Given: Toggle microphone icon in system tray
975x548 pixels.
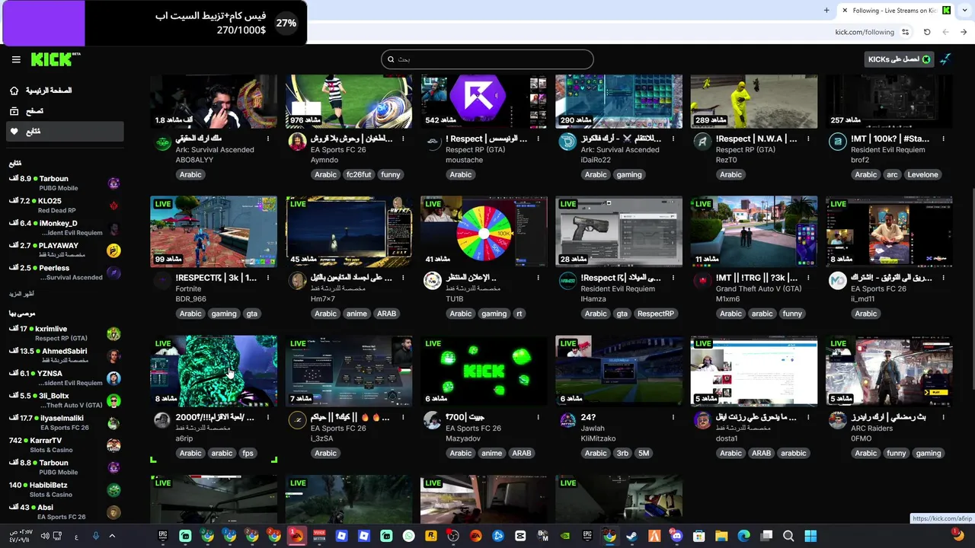Looking at the screenshot, I should pyautogui.click(x=95, y=536).
